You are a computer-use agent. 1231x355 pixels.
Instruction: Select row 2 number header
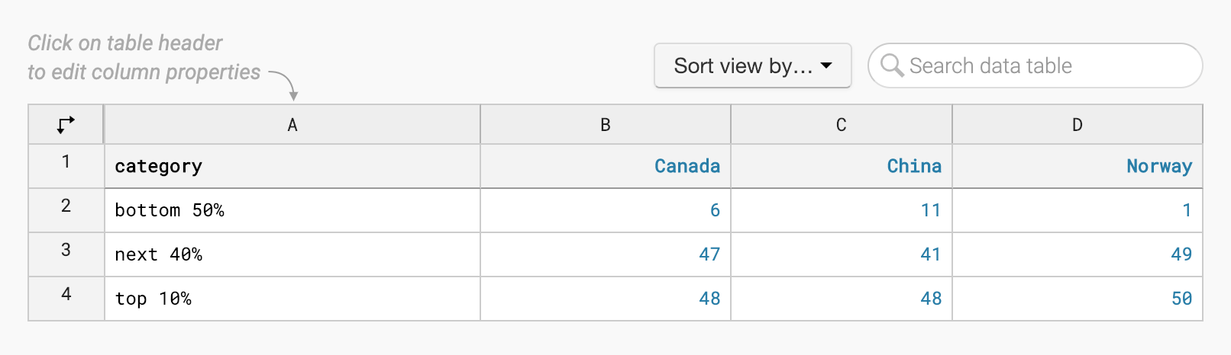66,206
